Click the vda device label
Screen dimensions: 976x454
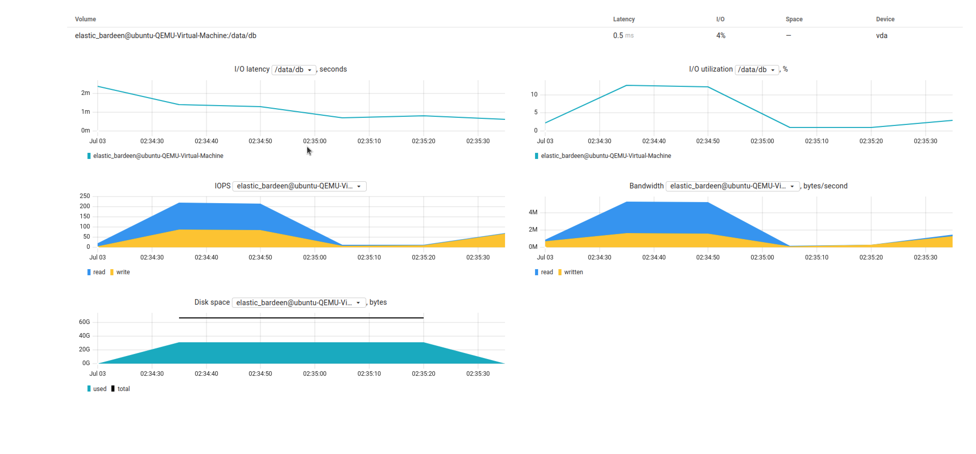(x=882, y=36)
